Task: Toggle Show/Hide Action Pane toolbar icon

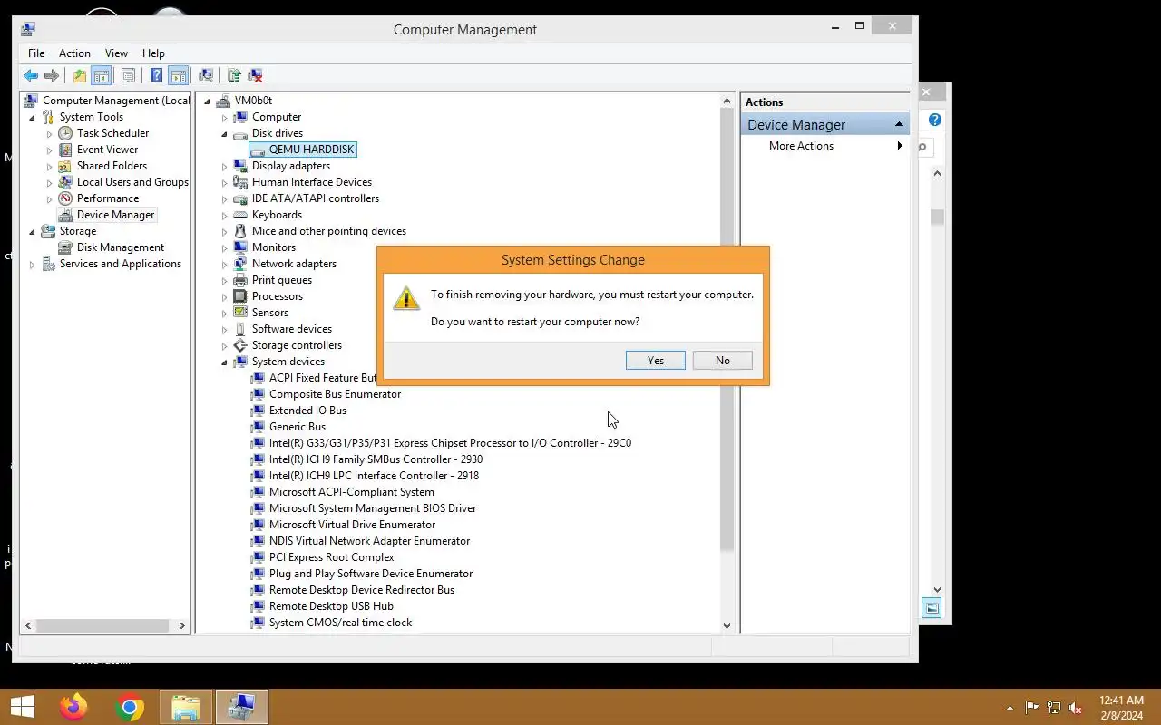Action: coord(178,76)
